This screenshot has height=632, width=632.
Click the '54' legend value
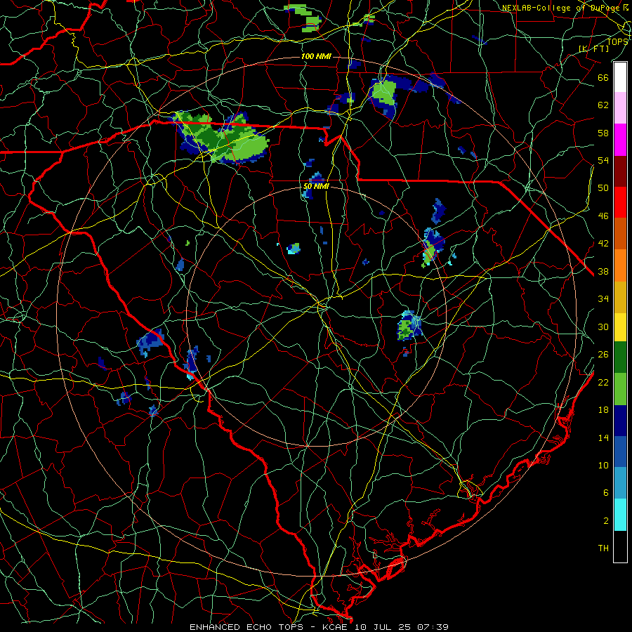[603, 160]
